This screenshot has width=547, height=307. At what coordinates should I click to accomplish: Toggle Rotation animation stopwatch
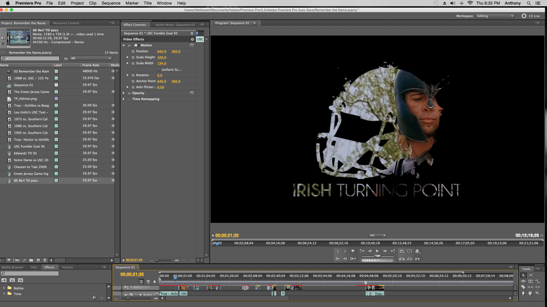tap(133, 75)
